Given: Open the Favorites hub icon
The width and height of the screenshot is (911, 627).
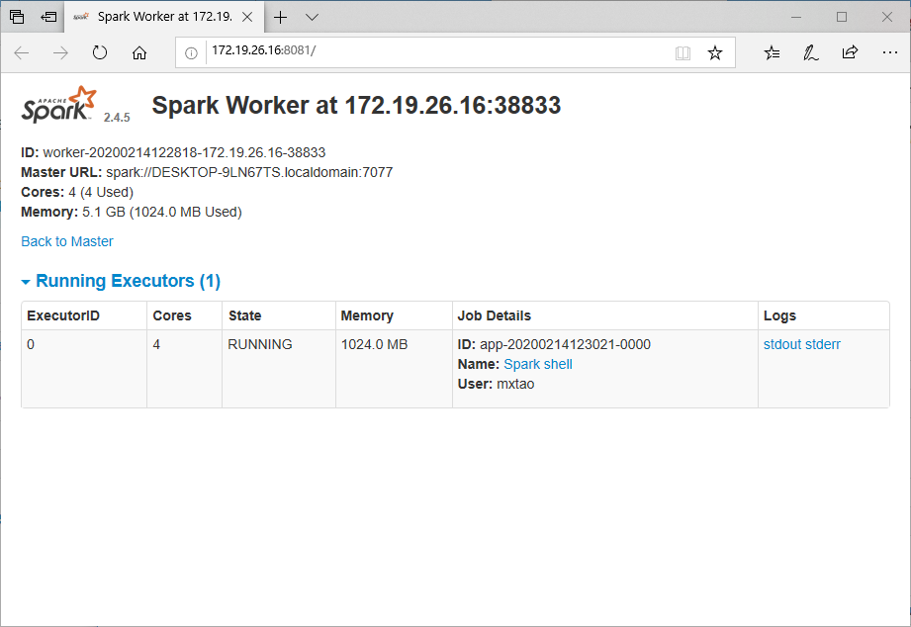Looking at the screenshot, I should click(771, 52).
